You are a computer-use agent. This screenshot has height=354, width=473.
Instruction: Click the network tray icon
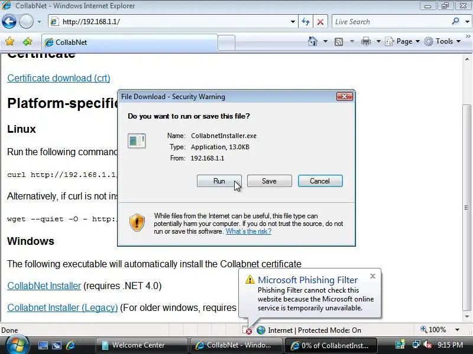(x=416, y=345)
